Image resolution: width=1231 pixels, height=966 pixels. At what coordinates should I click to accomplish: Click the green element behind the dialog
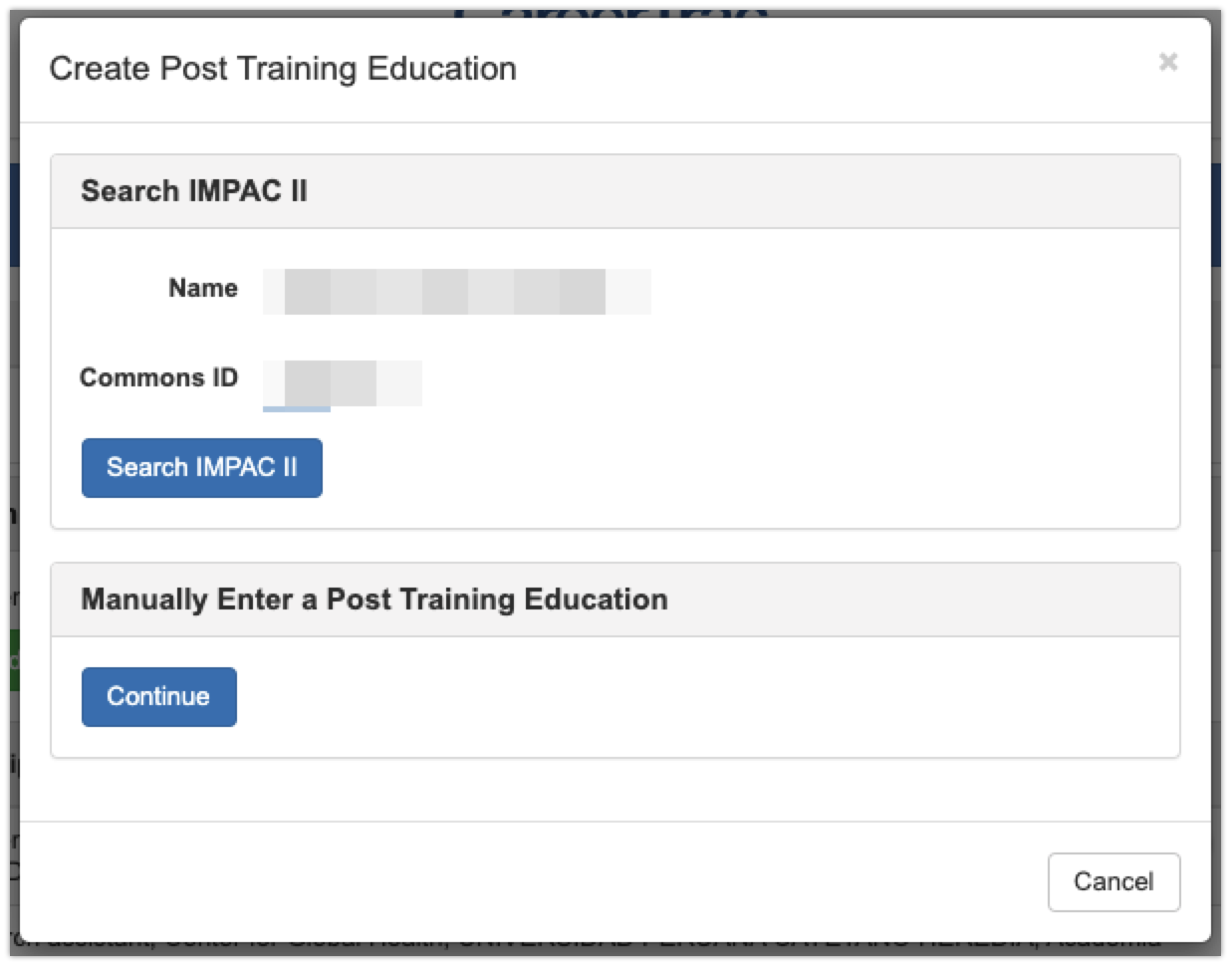[13, 659]
